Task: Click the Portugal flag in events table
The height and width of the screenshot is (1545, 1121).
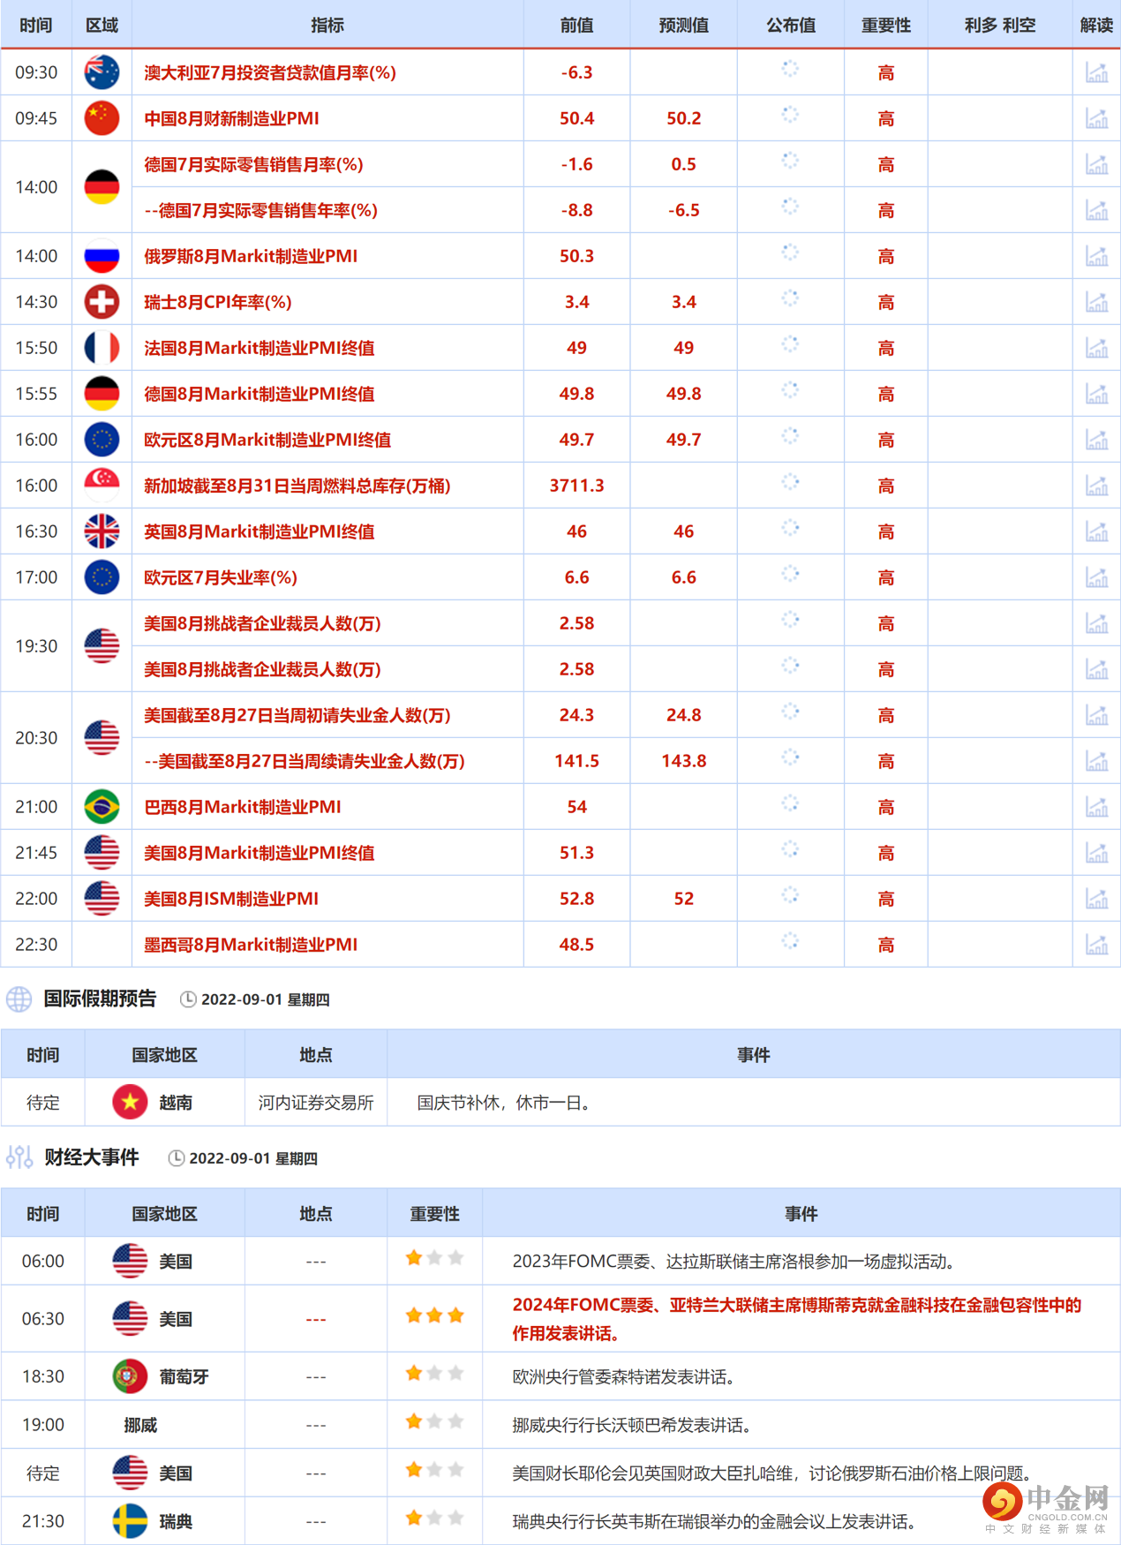Action: tap(130, 1376)
